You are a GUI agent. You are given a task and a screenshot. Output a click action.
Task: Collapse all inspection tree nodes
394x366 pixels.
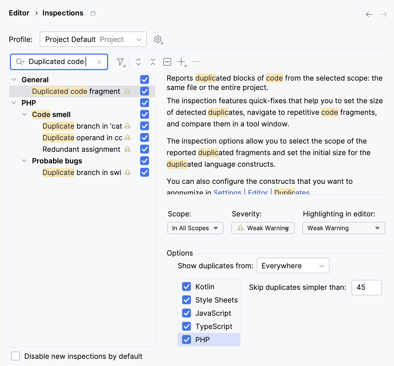pos(153,62)
